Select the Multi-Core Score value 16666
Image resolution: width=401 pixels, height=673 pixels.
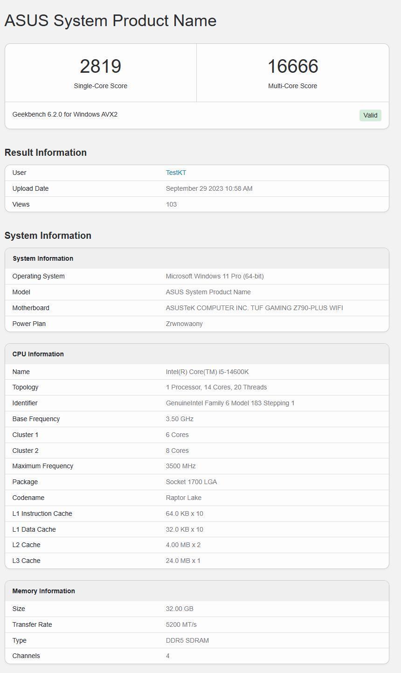292,66
